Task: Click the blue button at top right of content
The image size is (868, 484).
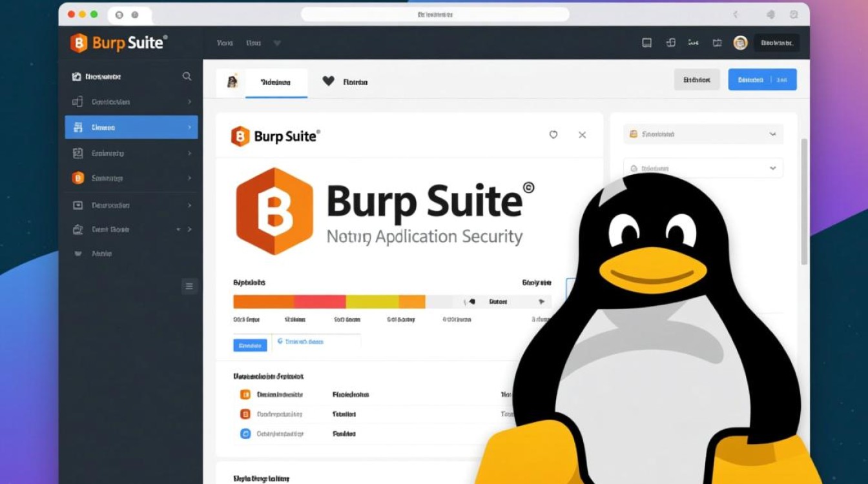Action: [x=763, y=79]
